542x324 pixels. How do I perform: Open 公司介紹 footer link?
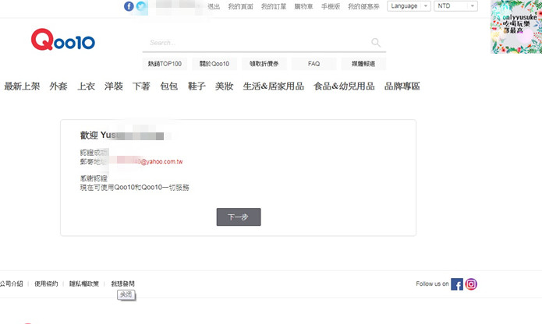pos(12,283)
